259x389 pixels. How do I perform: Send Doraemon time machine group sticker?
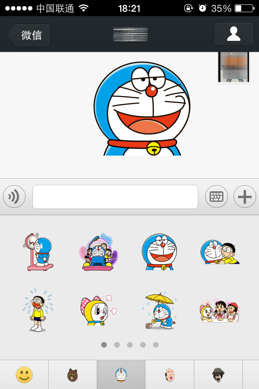point(98,252)
